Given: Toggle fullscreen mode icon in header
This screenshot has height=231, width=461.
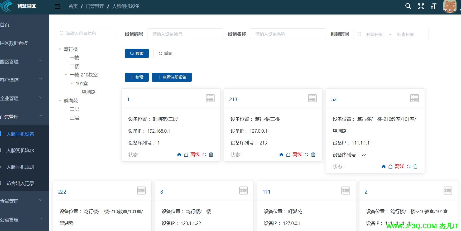Looking at the screenshot, I should pos(421,6).
